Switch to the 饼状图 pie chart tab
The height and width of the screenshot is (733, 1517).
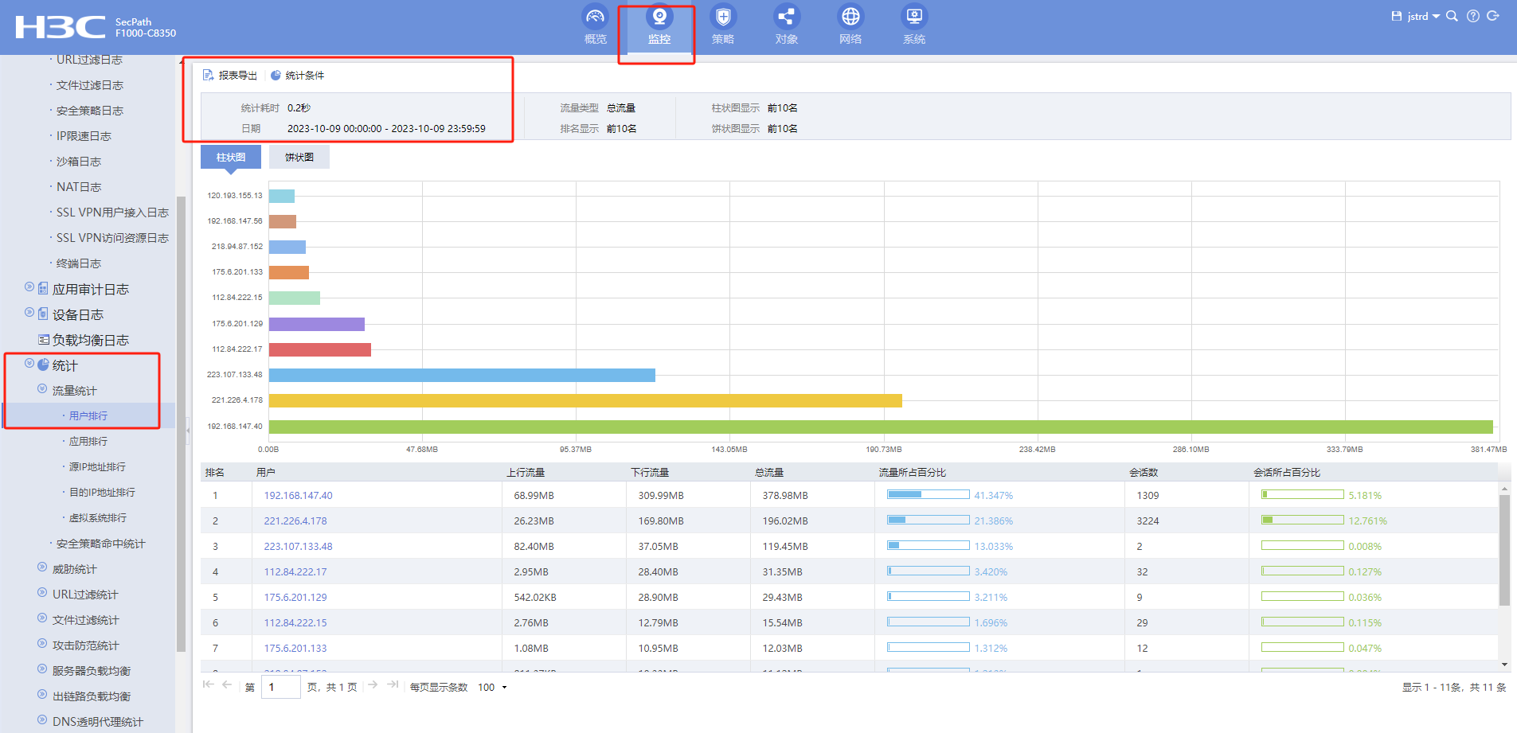click(299, 158)
